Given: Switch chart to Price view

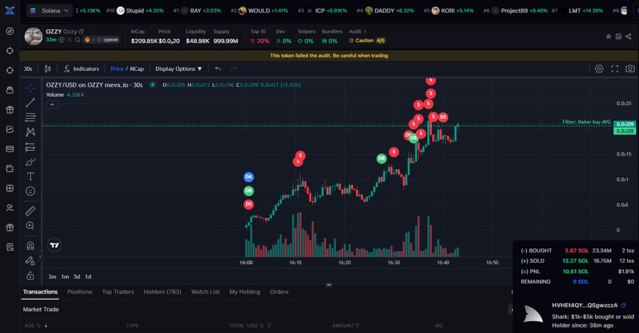Looking at the screenshot, I should pos(117,69).
